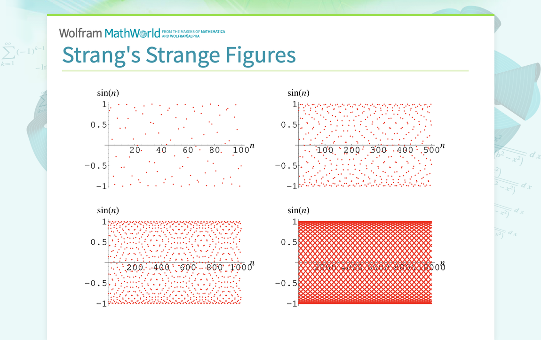541x340 pixels.
Task: Click the green divider line under title
Action: (265, 70)
